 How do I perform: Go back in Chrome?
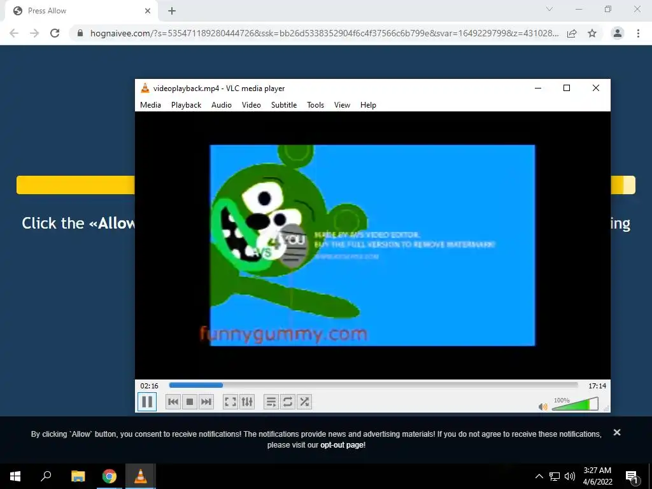click(14, 33)
